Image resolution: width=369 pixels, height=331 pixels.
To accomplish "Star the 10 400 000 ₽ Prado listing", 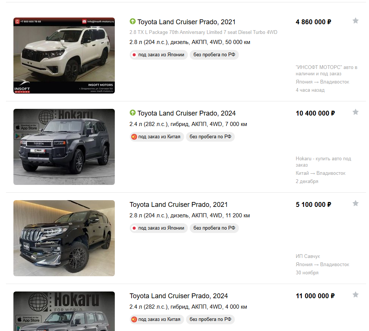I will 355,112.
